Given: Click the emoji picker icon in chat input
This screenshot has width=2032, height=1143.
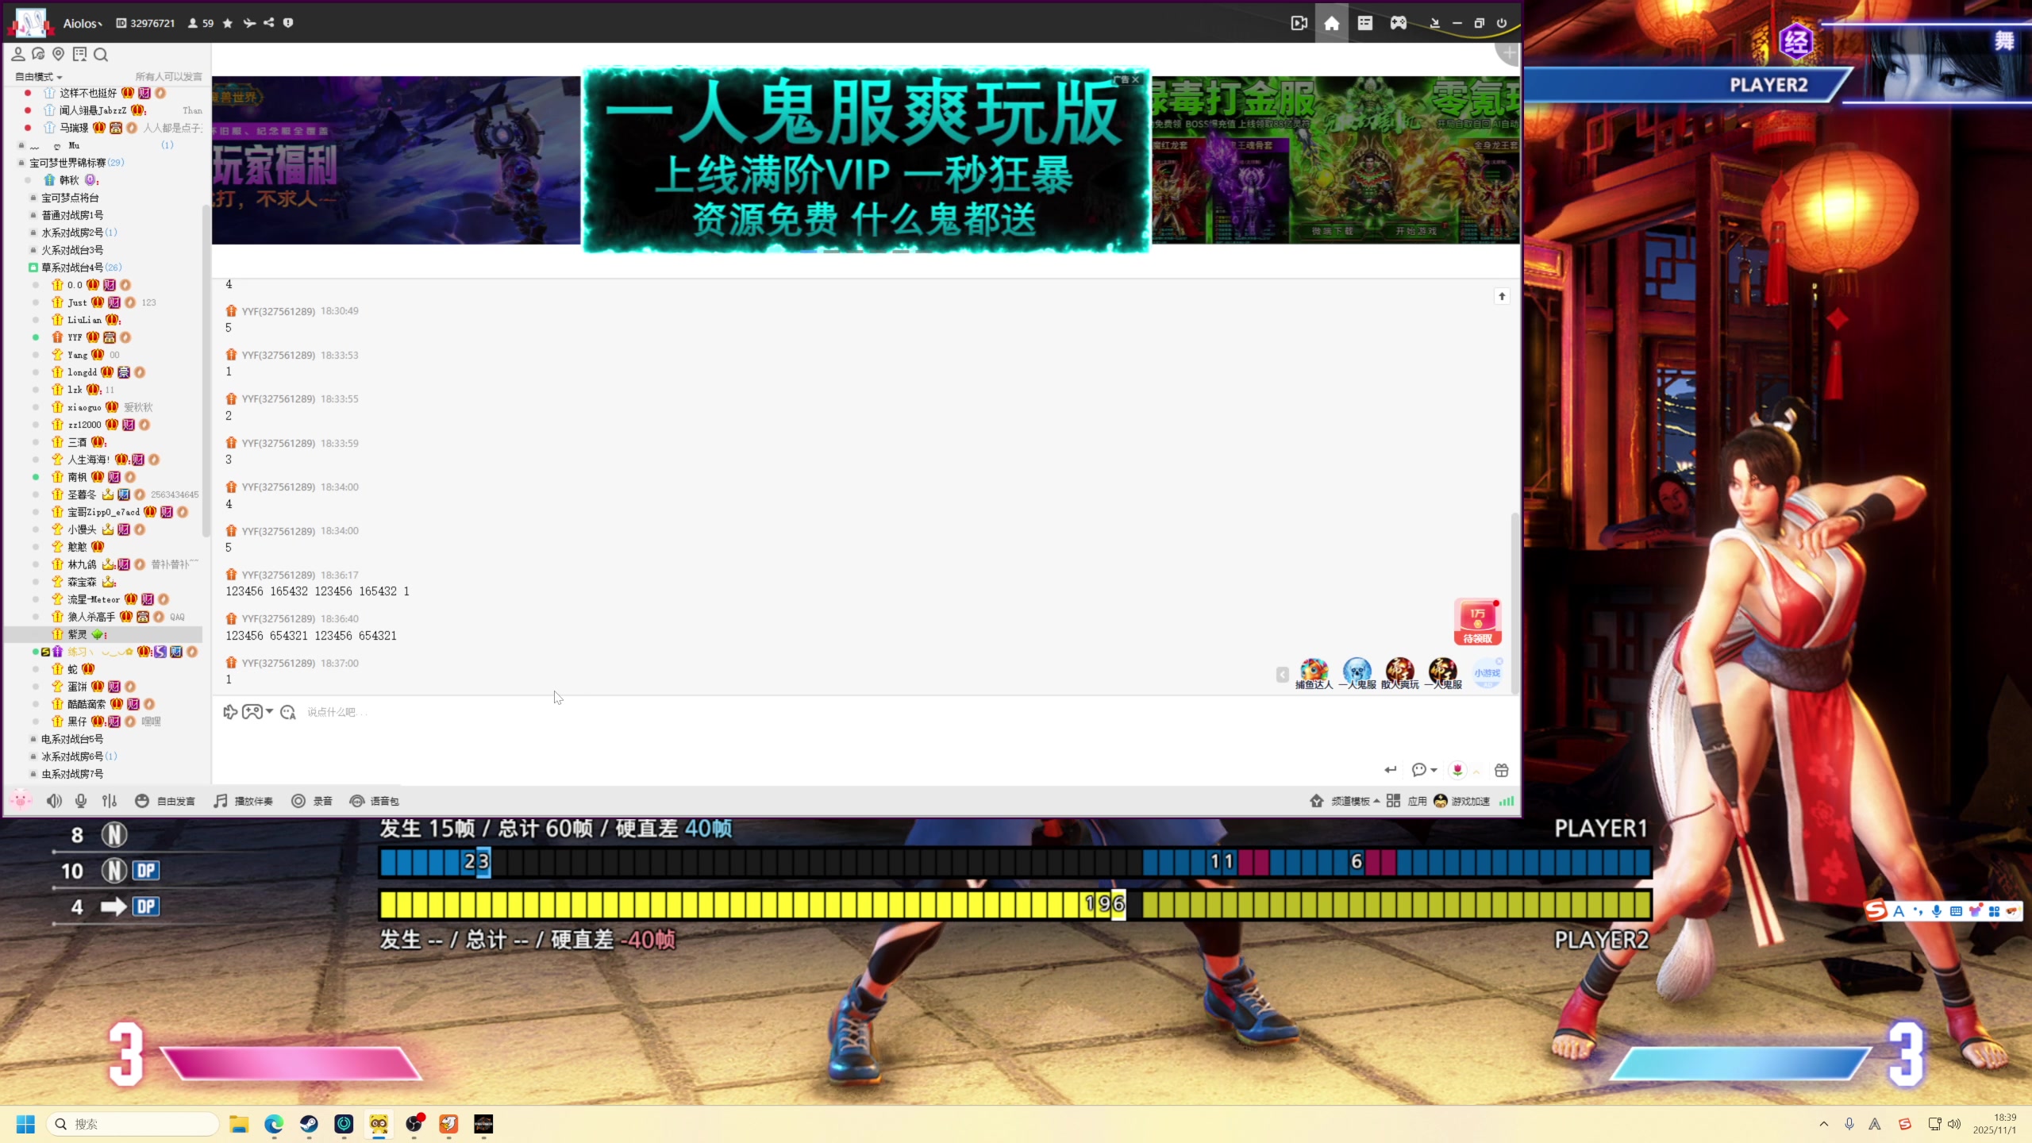Looking at the screenshot, I should pyautogui.click(x=288, y=712).
